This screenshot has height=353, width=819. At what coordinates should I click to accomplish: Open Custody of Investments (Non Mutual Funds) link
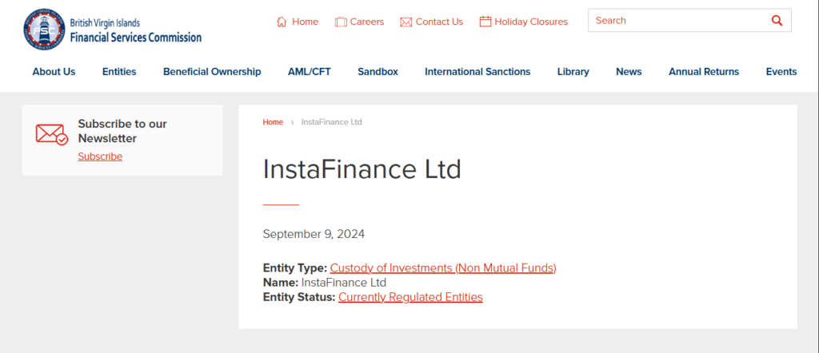pyautogui.click(x=443, y=268)
